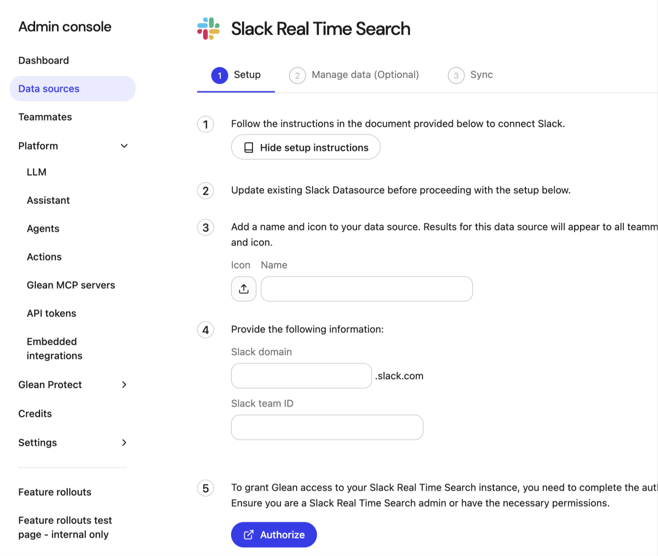Open the icon upload control for the data source
Screen dimensions: 658x556
point(244,289)
